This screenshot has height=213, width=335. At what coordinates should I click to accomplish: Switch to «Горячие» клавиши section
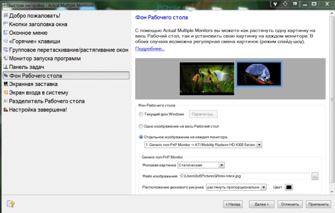pyautogui.click(x=35, y=41)
